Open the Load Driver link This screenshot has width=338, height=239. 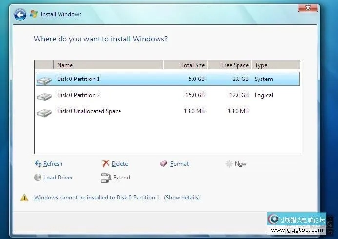point(58,178)
